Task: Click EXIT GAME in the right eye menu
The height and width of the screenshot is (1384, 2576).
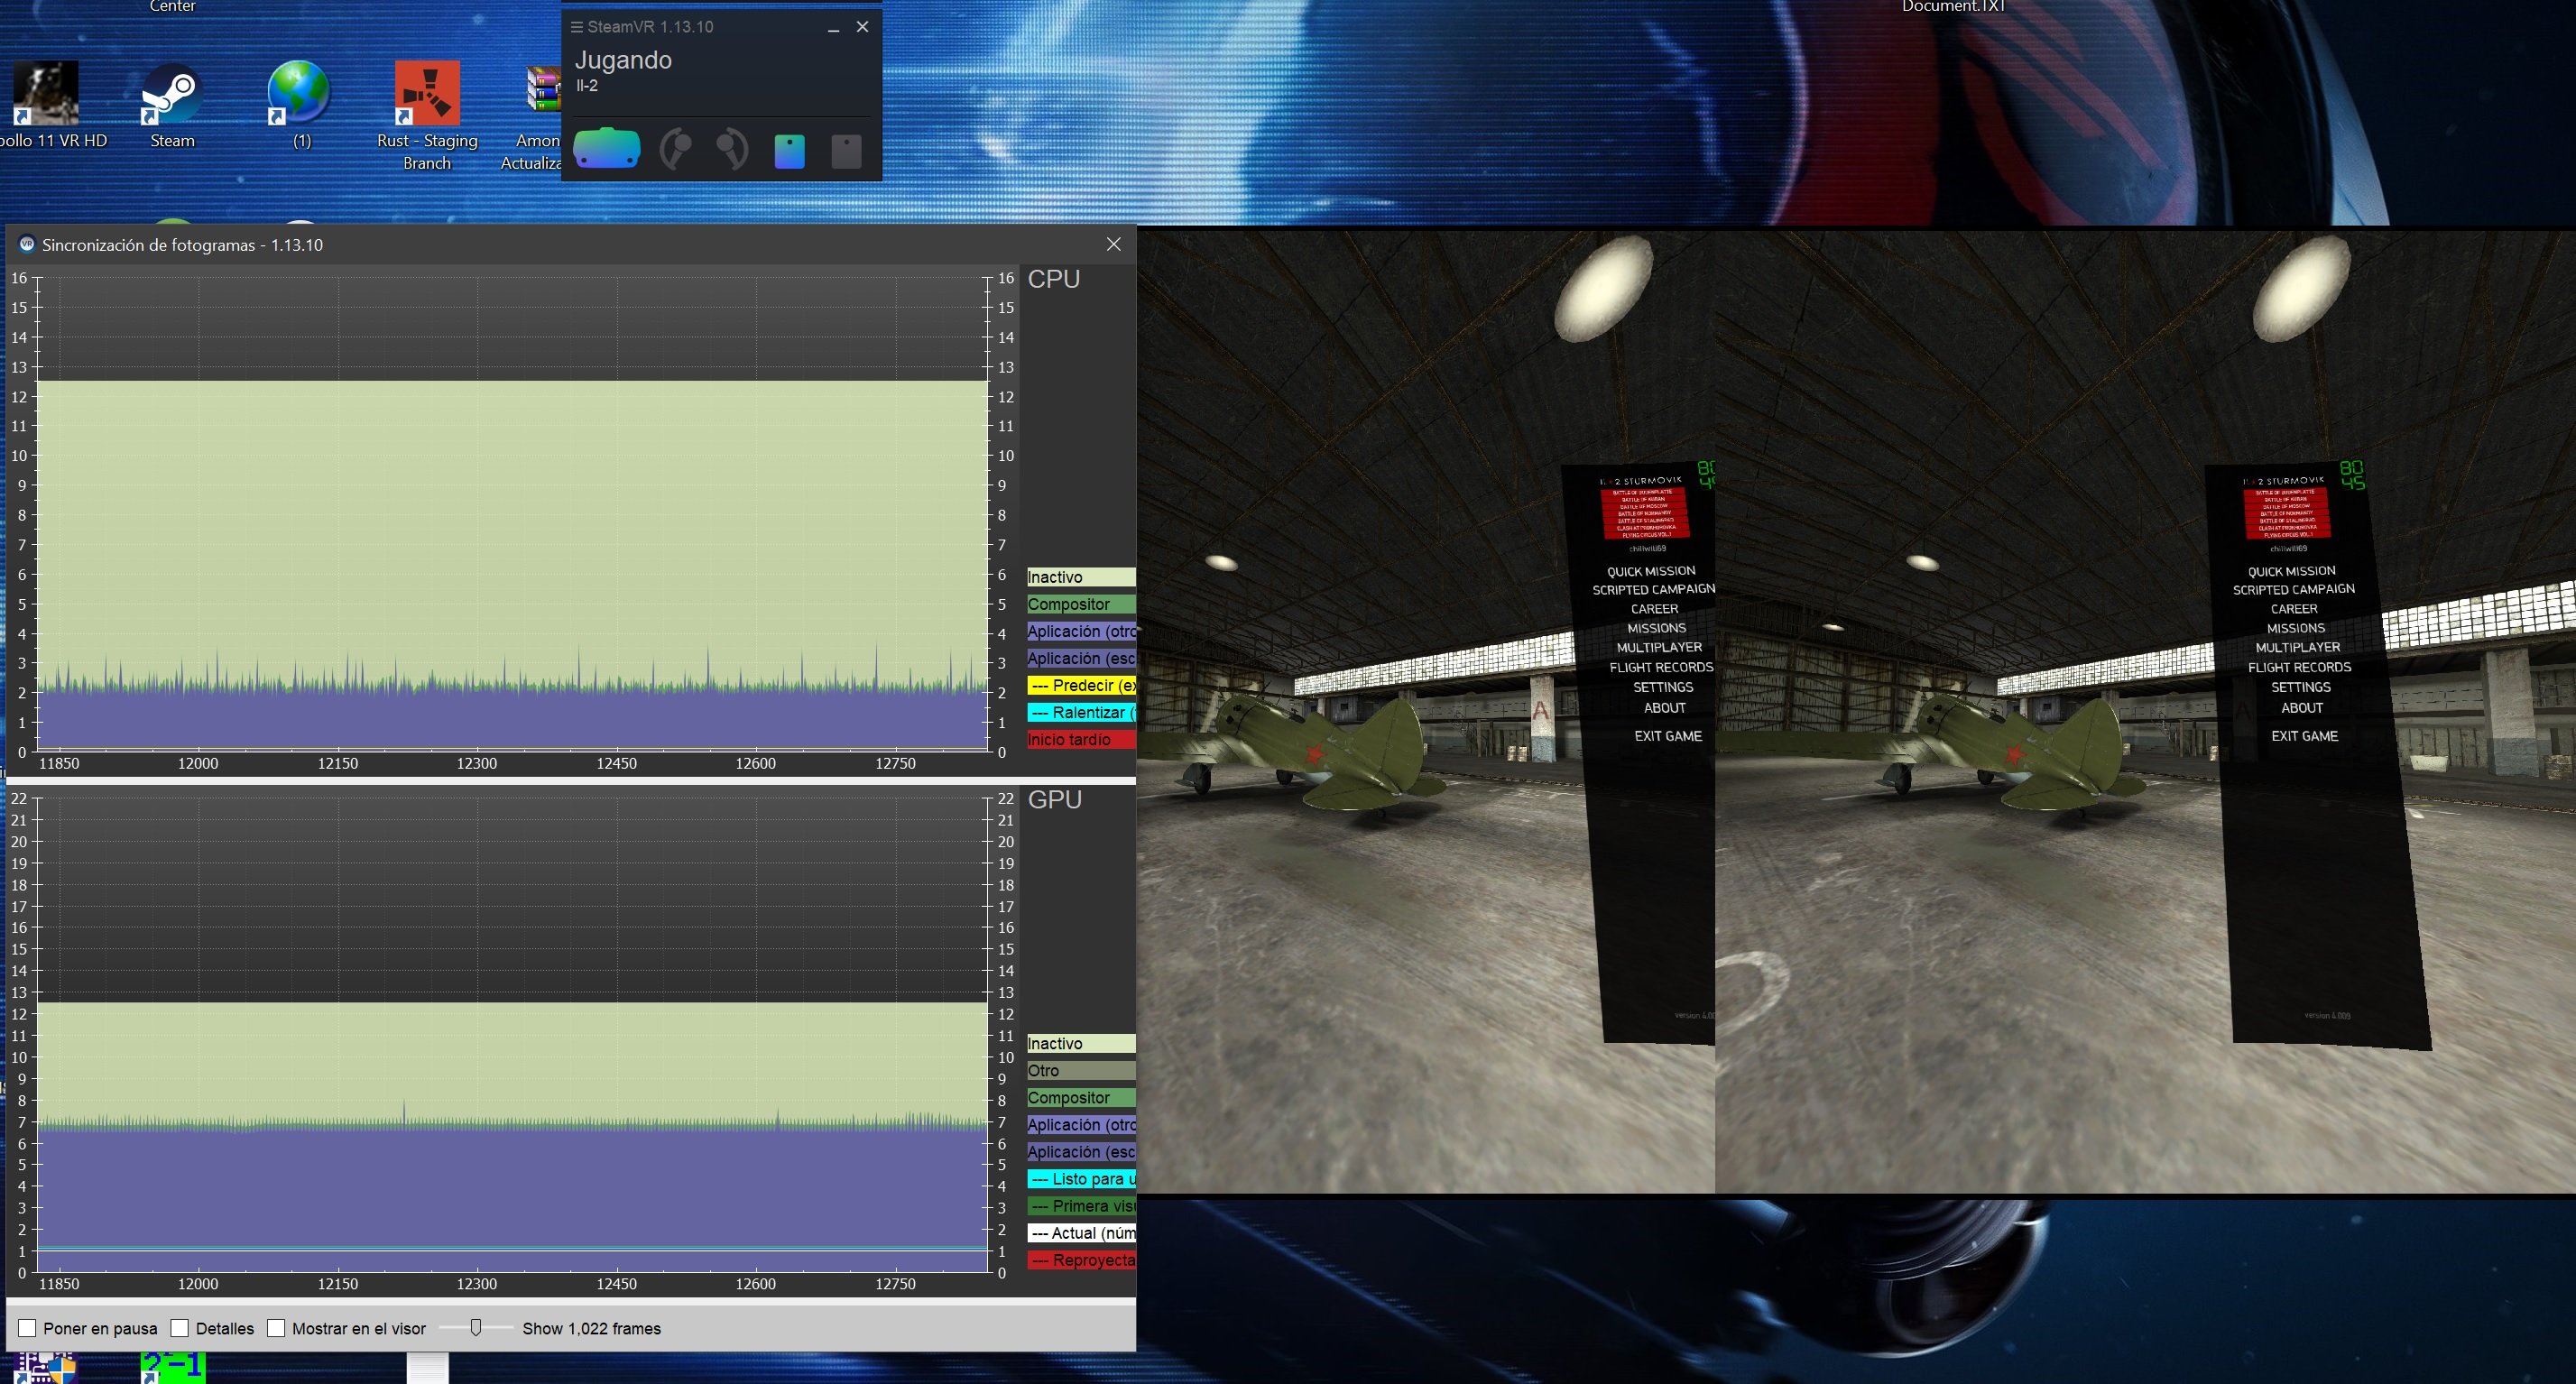Action: pyautogui.click(x=2304, y=735)
